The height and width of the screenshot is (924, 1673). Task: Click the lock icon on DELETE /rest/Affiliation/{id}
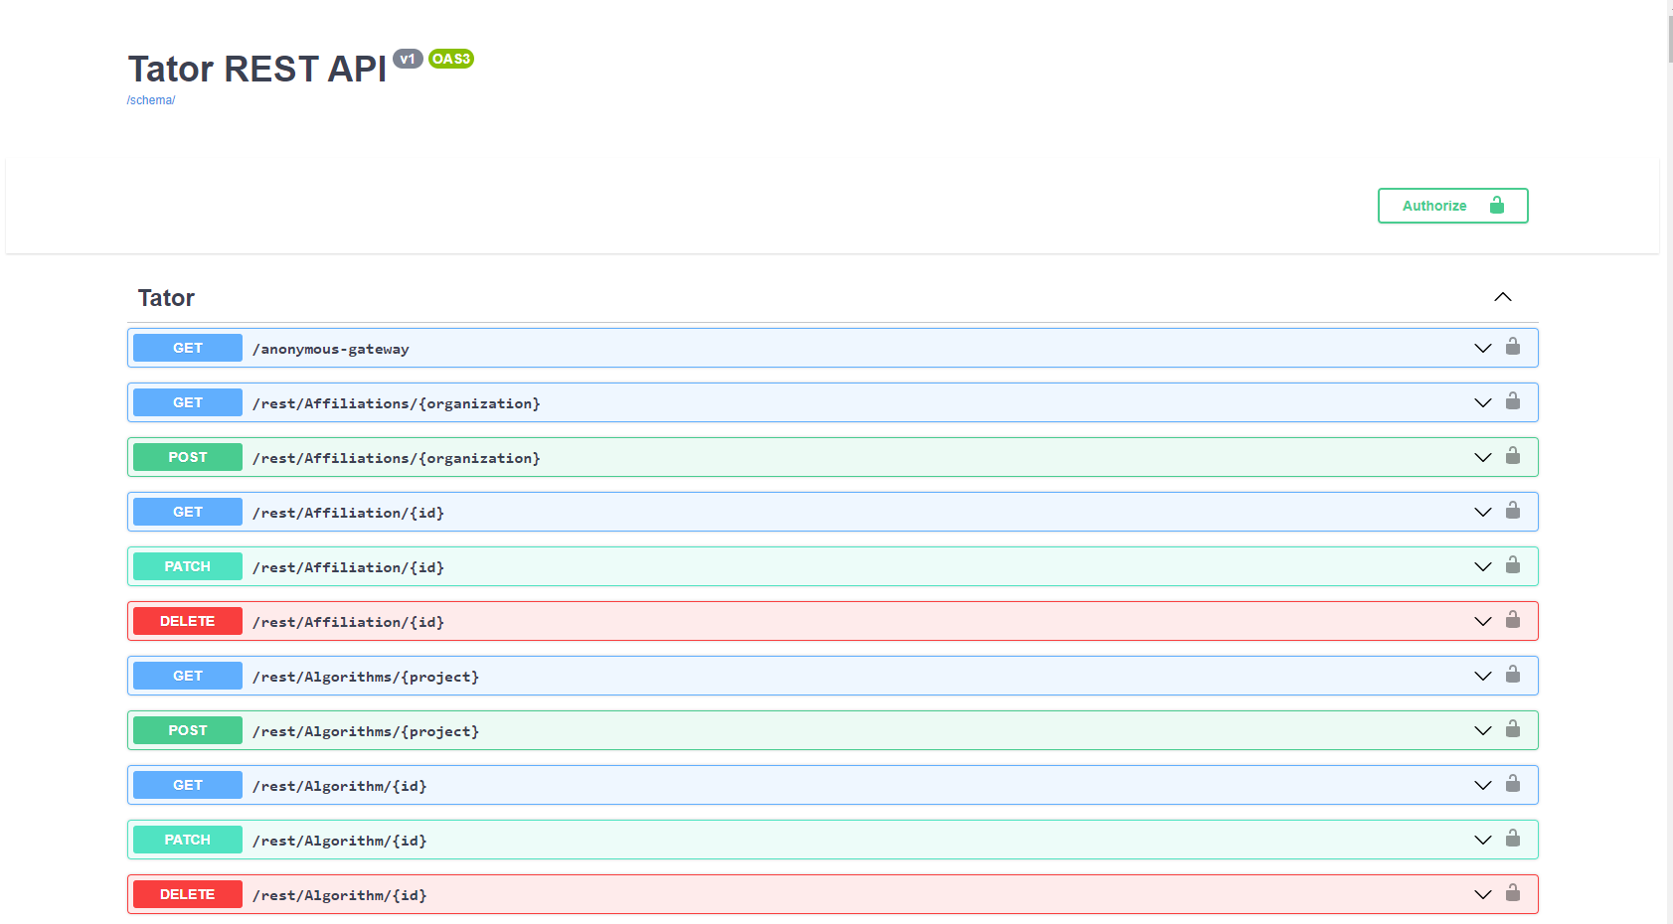coord(1514,620)
